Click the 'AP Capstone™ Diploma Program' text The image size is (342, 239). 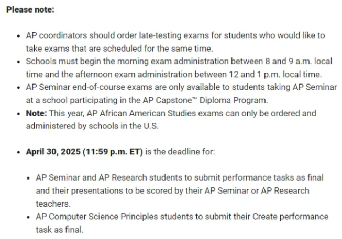(x=205, y=100)
